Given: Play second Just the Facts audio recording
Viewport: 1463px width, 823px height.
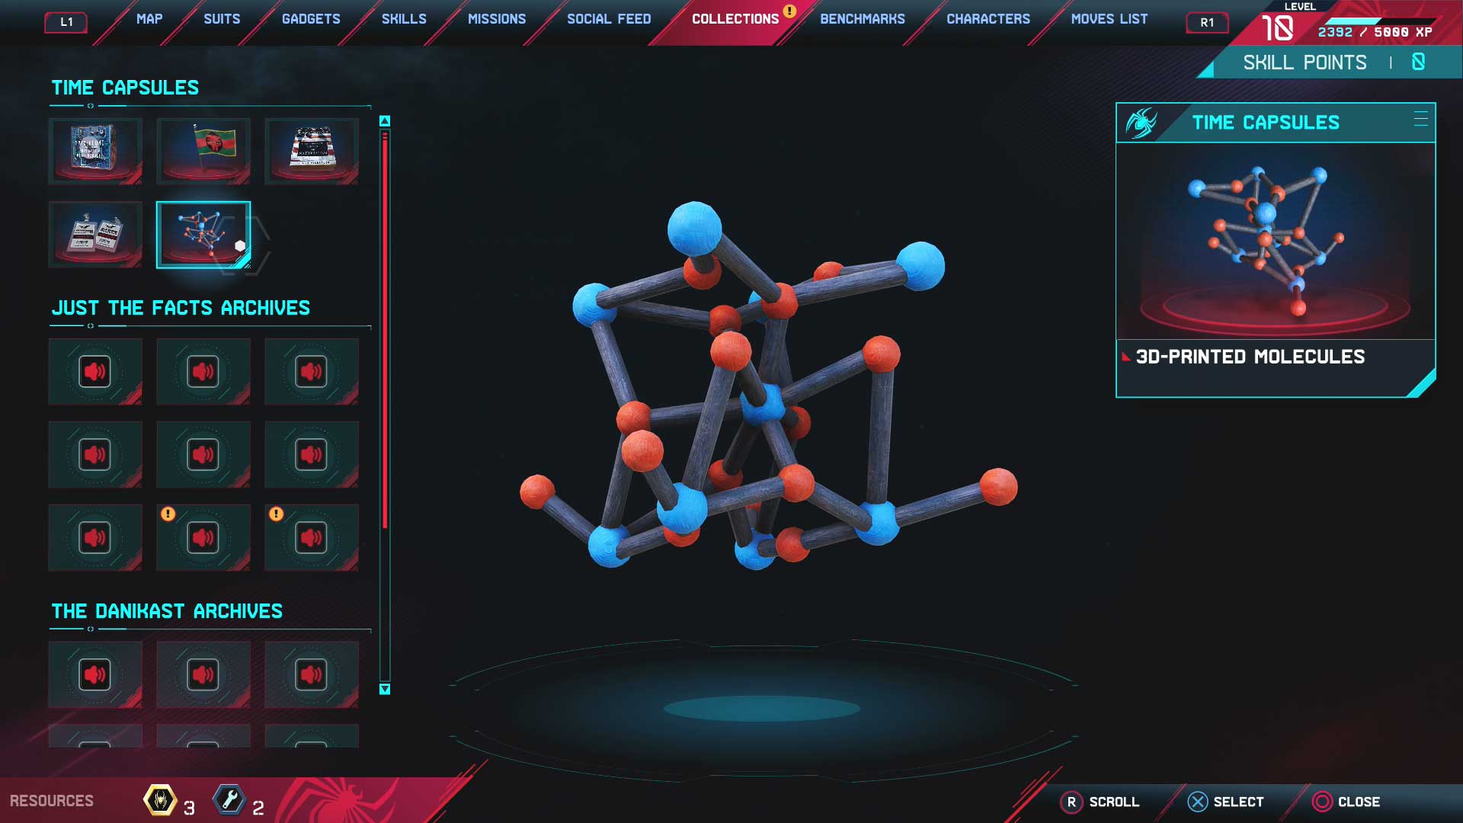Looking at the screenshot, I should pyautogui.click(x=203, y=372).
